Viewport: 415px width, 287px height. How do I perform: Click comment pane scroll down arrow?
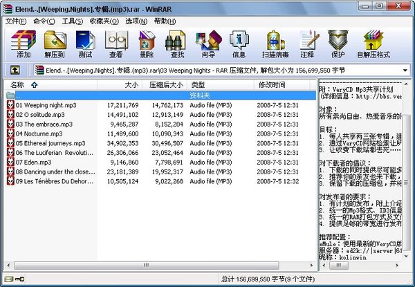[407, 256]
